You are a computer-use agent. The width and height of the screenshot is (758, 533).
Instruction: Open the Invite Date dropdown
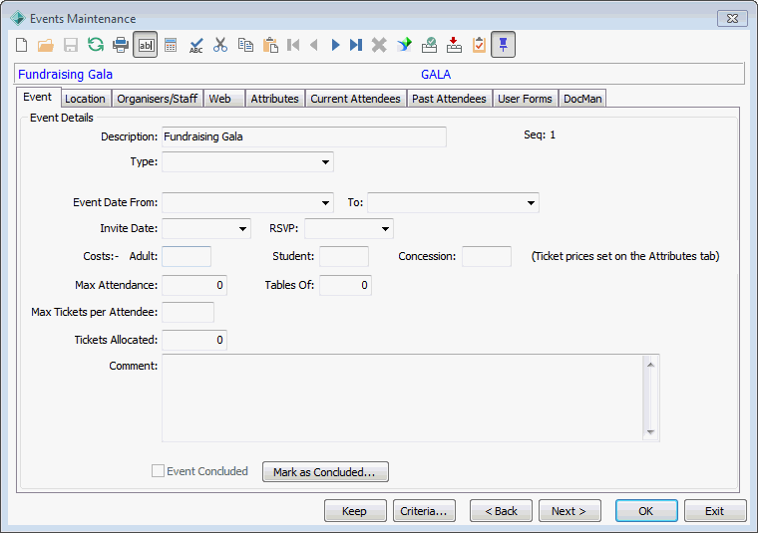click(242, 229)
